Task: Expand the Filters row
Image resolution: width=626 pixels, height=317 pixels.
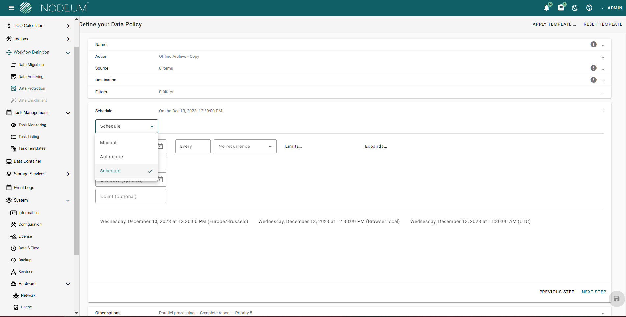Action: pyautogui.click(x=603, y=92)
